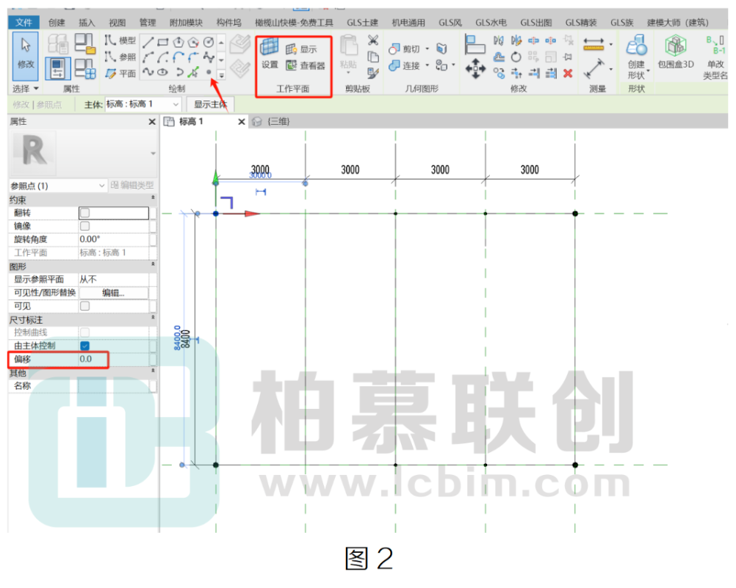Viewport: 736px width, 588px height.
Task: Close the 标高 1 view tab
Action: (x=241, y=122)
